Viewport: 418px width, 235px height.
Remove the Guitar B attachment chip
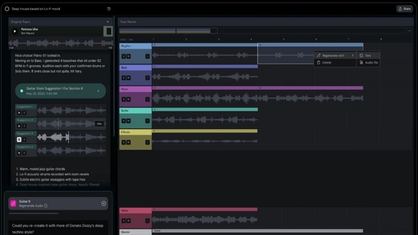coord(103,203)
